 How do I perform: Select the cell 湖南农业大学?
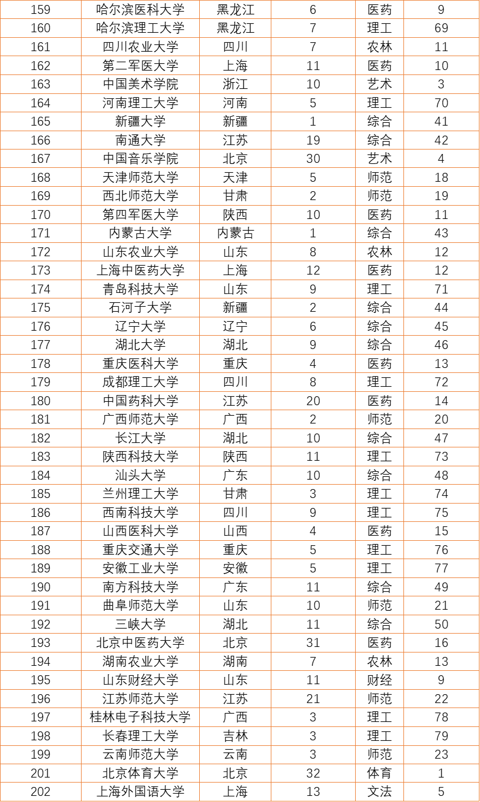click(x=140, y=661)
